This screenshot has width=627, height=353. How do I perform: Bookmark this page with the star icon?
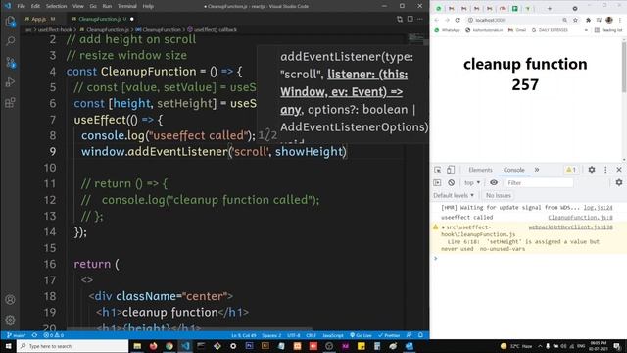575,20
